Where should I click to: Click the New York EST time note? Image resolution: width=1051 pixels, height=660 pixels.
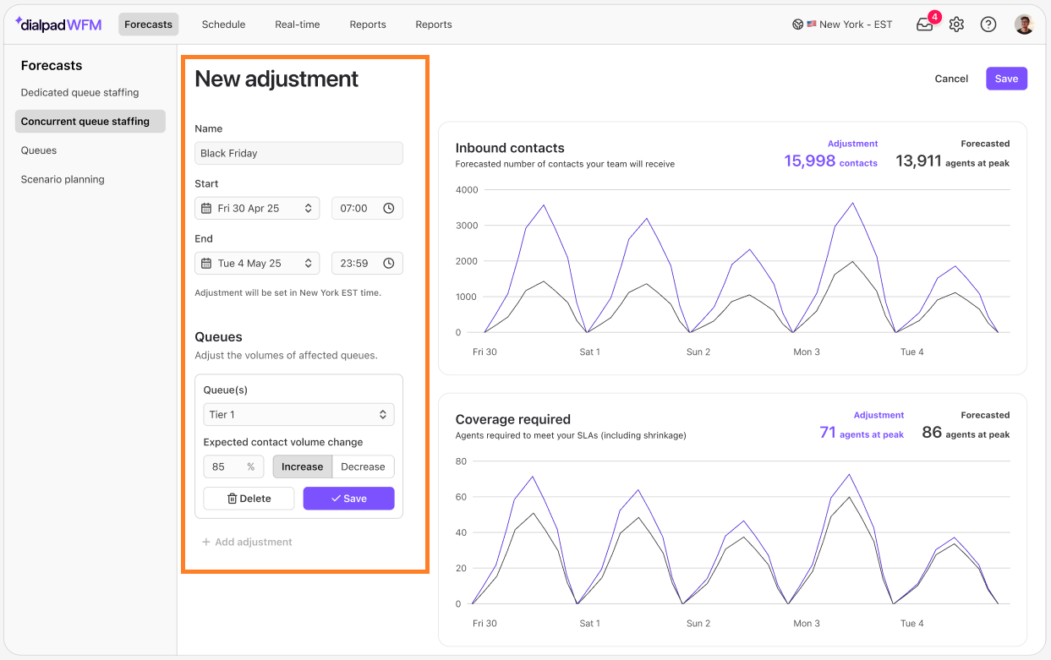pos(287,292)
